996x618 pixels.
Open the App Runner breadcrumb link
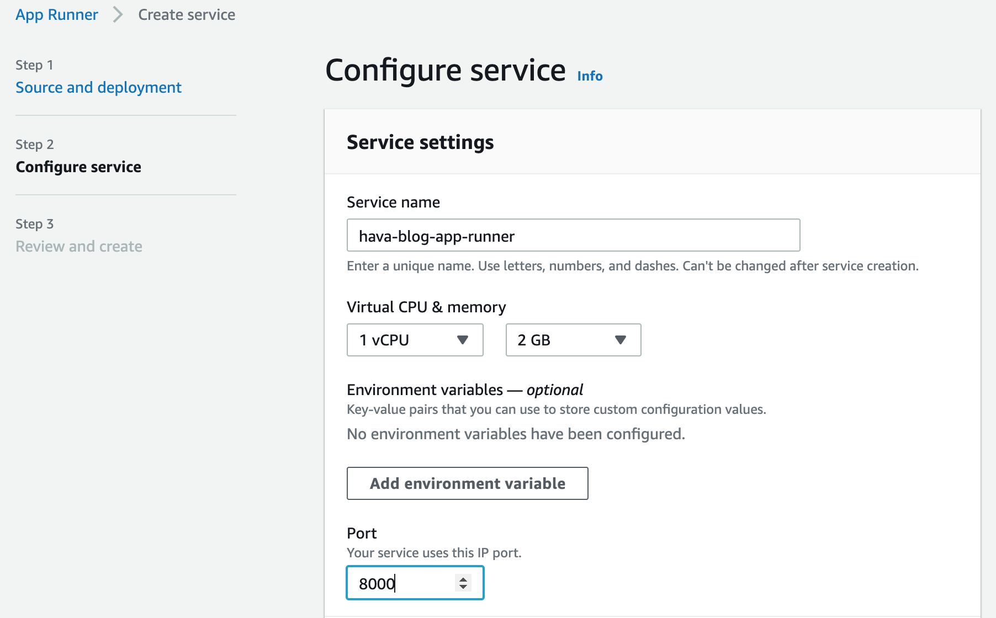tap(57, 14)
